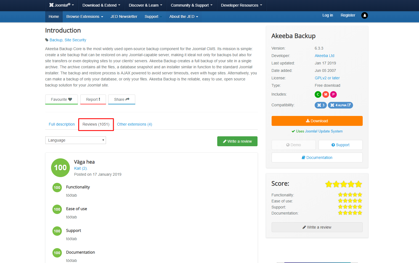Viewport: 419px width, 263px height.
Task: Click the green Write a review button
Action: 237,141
